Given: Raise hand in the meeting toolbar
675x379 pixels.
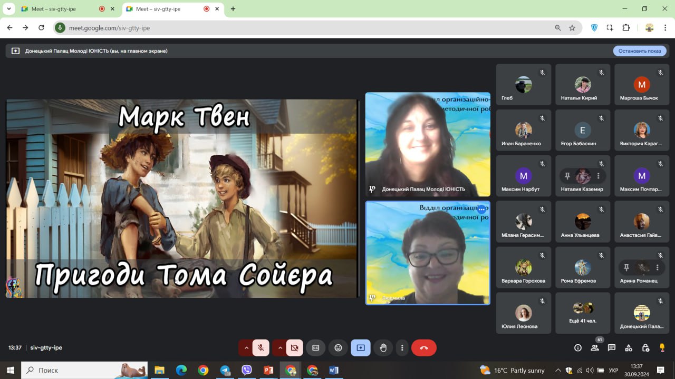Looking at the screenshot, I should [x=383, y=347].
